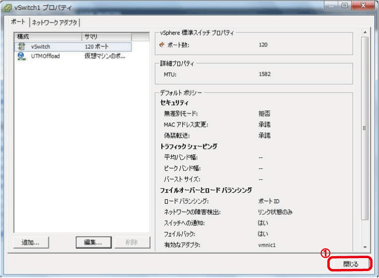Open the ネットワーク アダプタ tab
Viewport: 379px width, 278px height.
coord(54,22)
